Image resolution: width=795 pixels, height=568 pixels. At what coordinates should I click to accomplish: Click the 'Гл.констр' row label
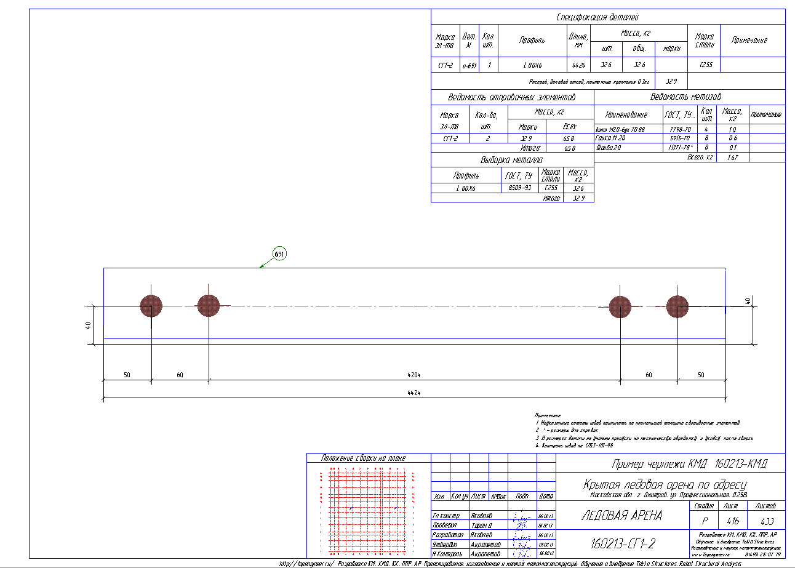(x=447, y=516)
